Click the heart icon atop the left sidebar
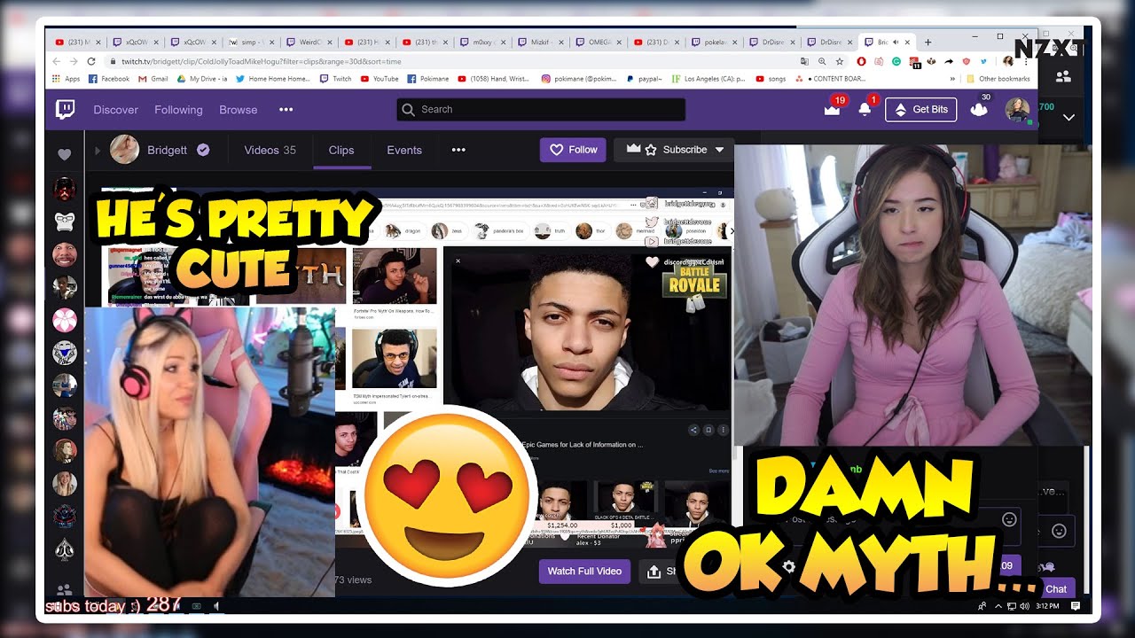The height and width of the screenshot is (638, 1135). point(64,154)
